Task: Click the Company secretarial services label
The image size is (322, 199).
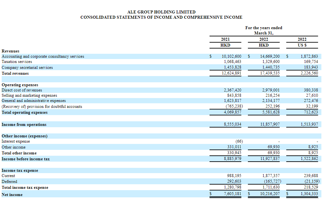Action: pos(27,68)
